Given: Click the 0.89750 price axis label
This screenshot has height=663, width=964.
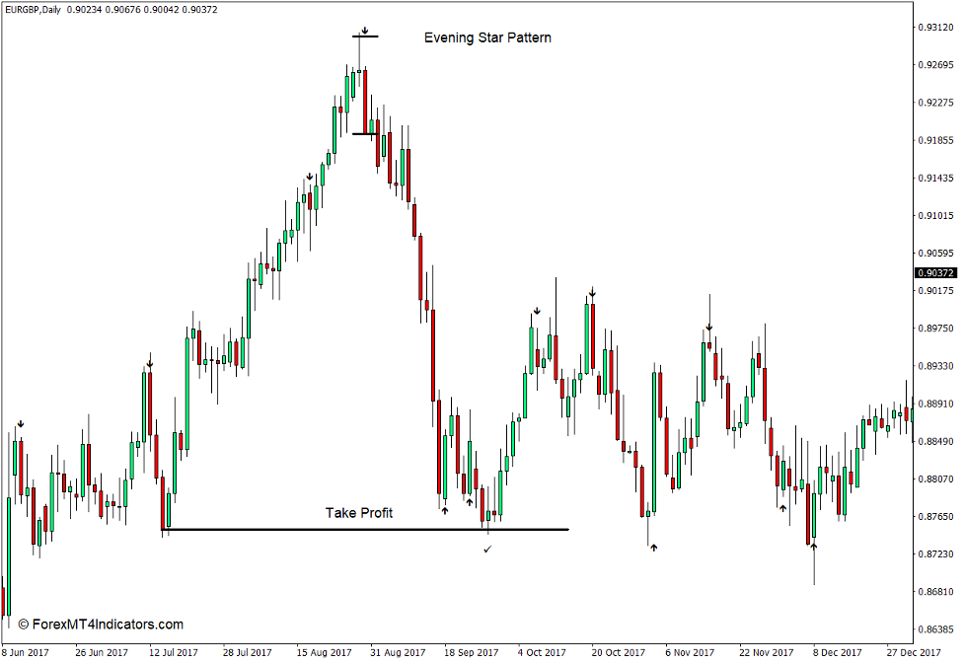Looking at the screenshot, I should pos(935,329).
